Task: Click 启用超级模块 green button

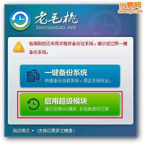Action: pos(70,105)
